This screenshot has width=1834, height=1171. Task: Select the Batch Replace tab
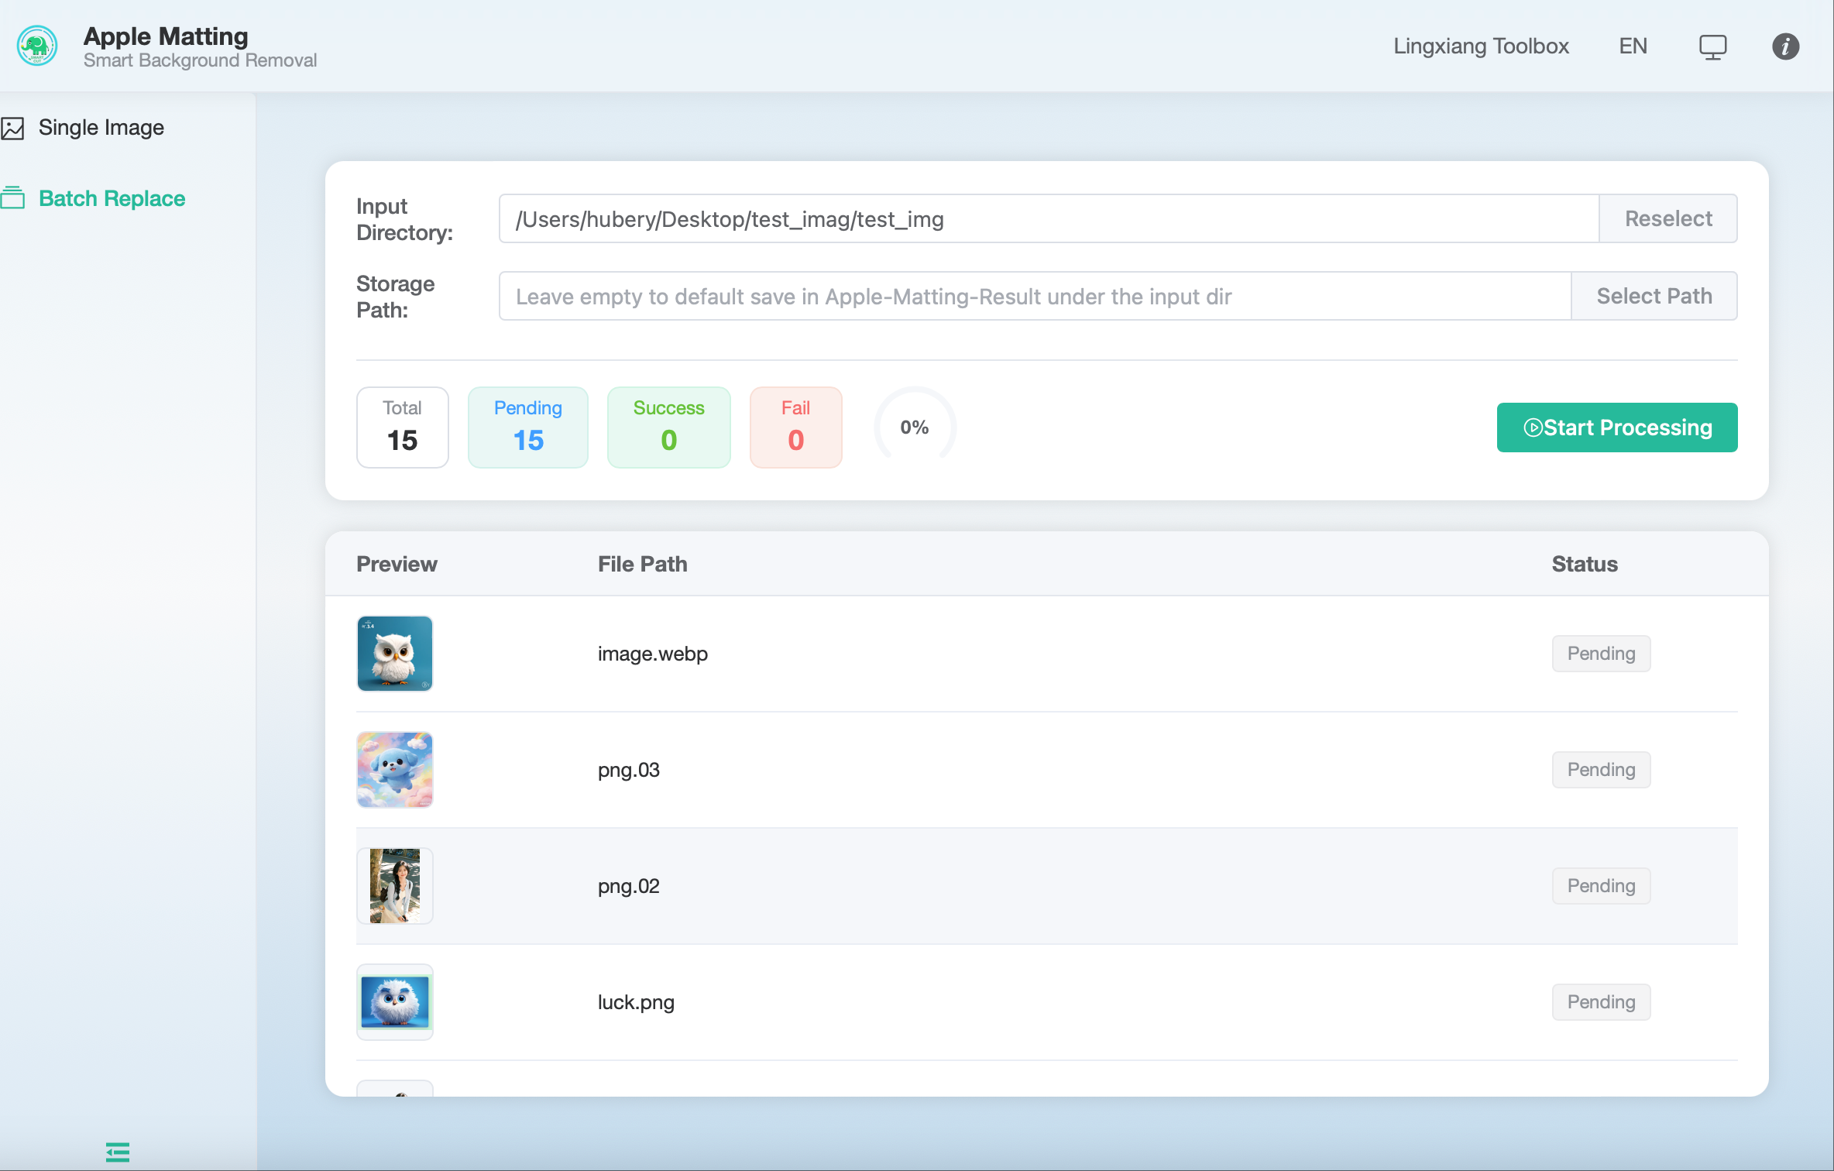(112, 198)
